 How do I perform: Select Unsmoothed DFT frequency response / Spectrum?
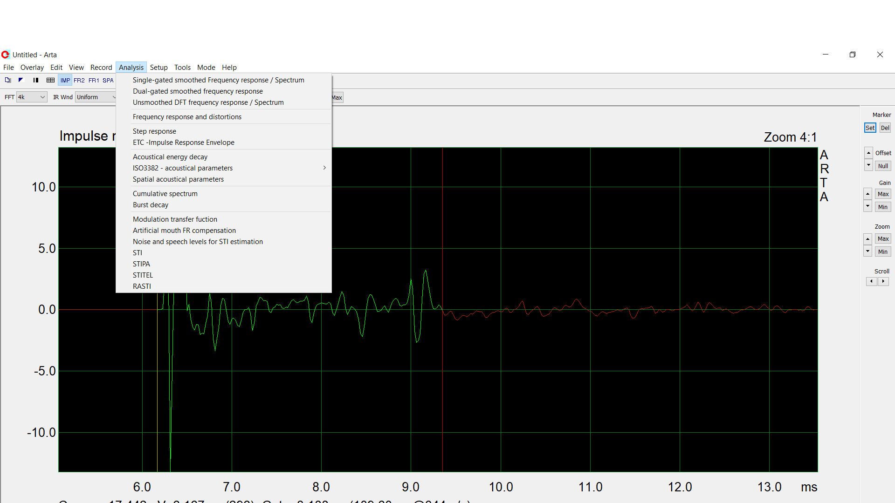(224, 102)
